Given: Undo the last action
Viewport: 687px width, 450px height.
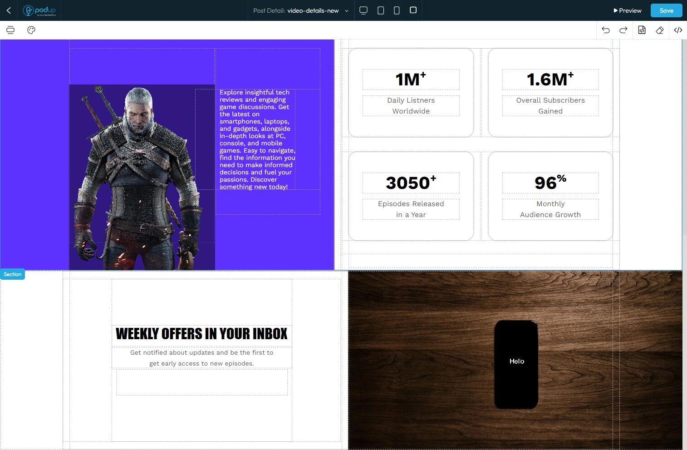Looking at the screenshot, I should click(x=606, y=30).
